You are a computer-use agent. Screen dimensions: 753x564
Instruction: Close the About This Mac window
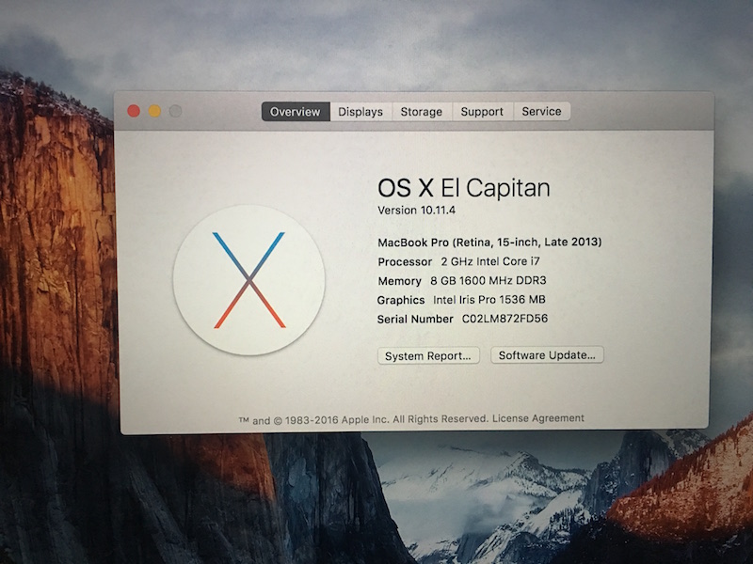pyautogui.click(x=134, y=111)
